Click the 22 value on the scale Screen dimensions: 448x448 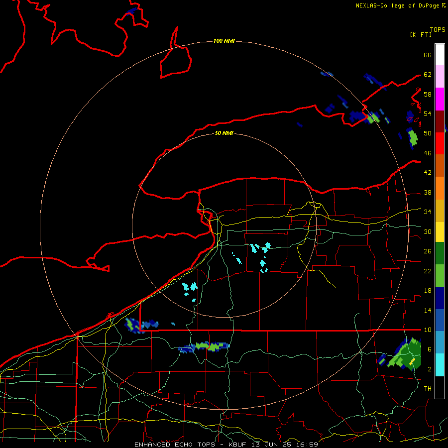click(x=428, y=271)
